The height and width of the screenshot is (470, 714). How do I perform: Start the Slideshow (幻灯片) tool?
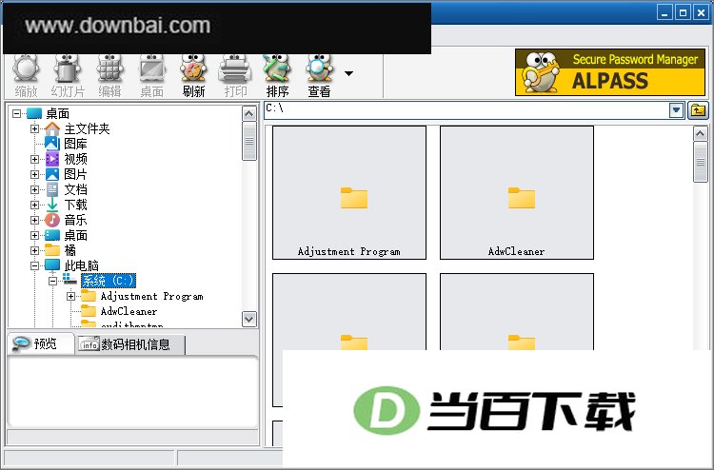tap(68, 75)
